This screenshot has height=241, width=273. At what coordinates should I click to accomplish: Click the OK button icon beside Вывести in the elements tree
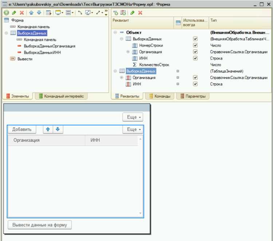coord(12,59)
